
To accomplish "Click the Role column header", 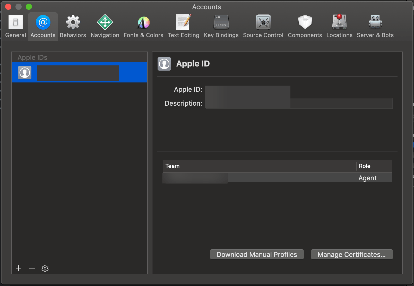I will point(365,166).
